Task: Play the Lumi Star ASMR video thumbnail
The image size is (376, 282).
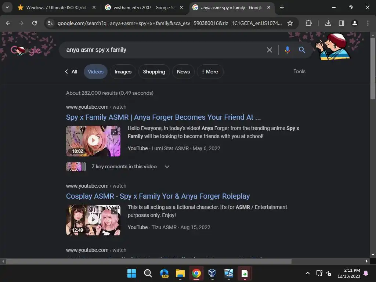Action: click(x=93, y=141)
